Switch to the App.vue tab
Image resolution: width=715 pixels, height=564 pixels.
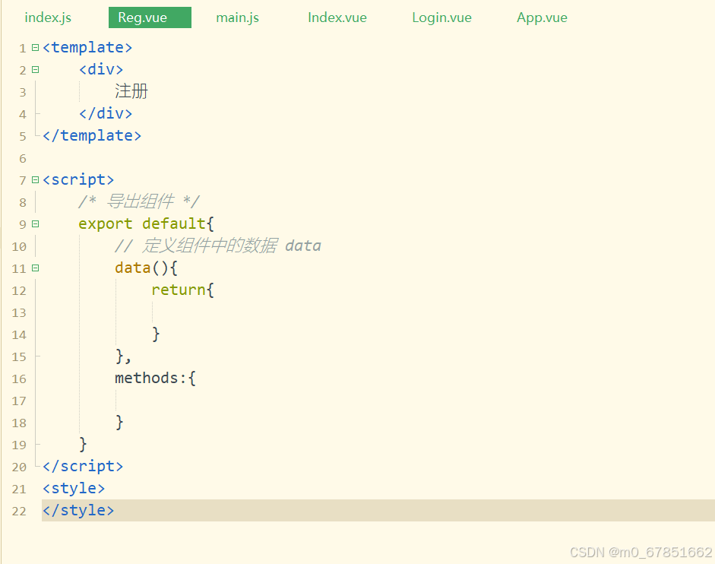tap(542, 17)
